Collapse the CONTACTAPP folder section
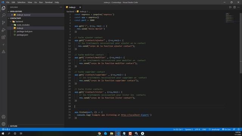This screenshot has width=242, height=136. point(16,18)
